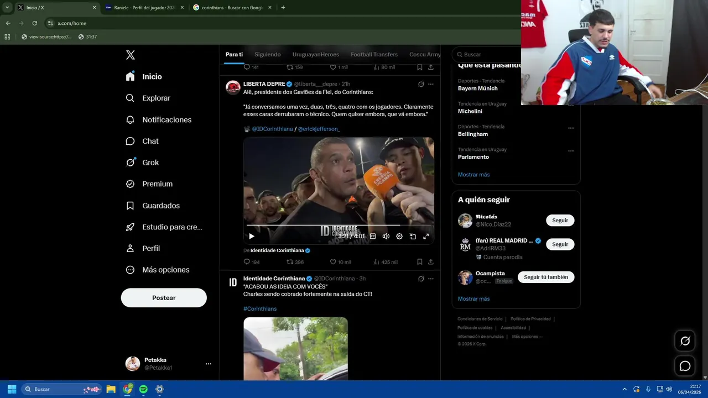708x398 pixels.
Task: Mute the video volume icon
Action: point(386,236)
